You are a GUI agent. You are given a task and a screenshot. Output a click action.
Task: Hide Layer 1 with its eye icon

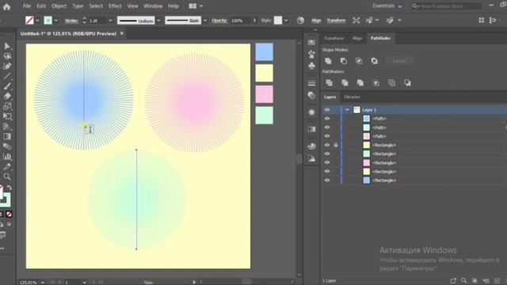point(327,110)
